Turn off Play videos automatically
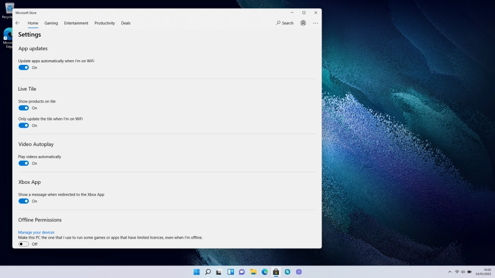Screen dimensions: 495x278 click(x=24, y=163)
